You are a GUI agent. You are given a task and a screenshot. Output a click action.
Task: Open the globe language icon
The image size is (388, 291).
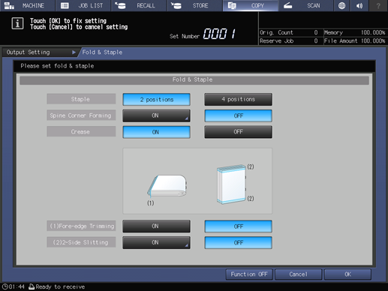[341, 5]
